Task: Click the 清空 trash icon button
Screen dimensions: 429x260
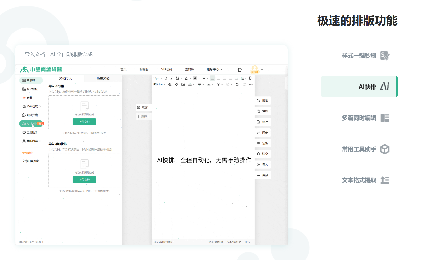Action: tap(262, 154)
